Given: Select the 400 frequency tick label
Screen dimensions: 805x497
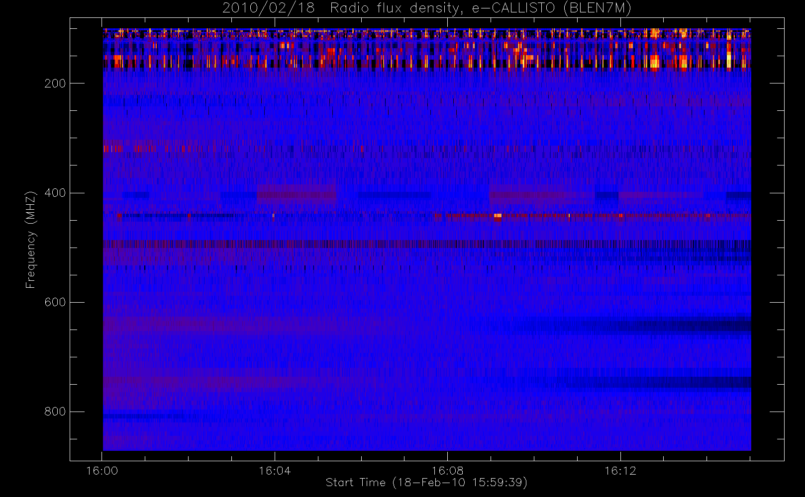Looking at the screenshot, I should [55, 193].
